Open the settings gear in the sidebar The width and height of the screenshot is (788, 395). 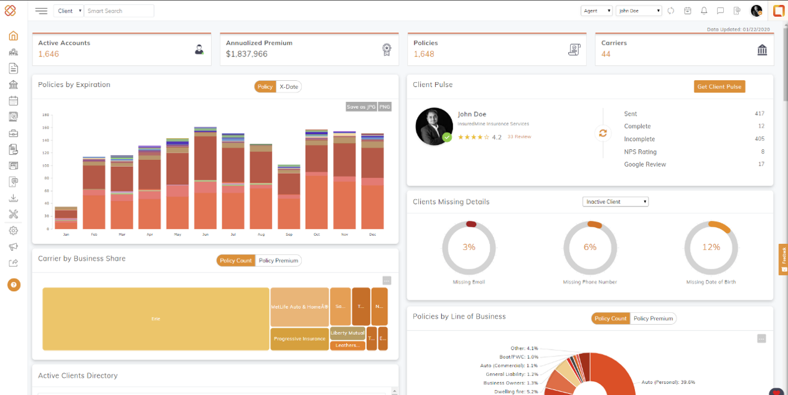(13, 231)
